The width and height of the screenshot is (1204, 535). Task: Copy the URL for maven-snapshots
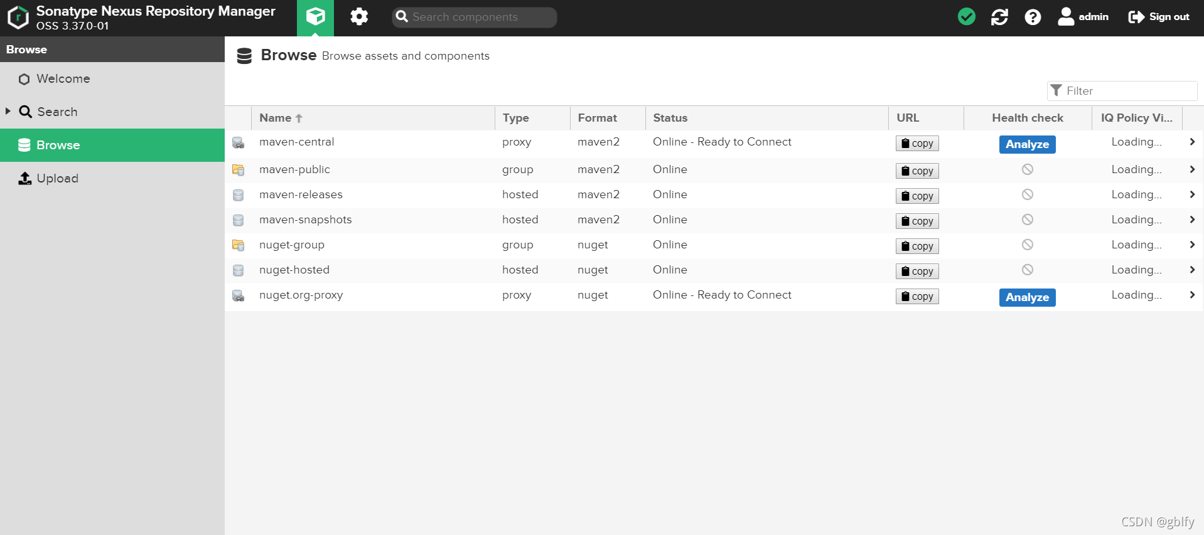(917, 221)
